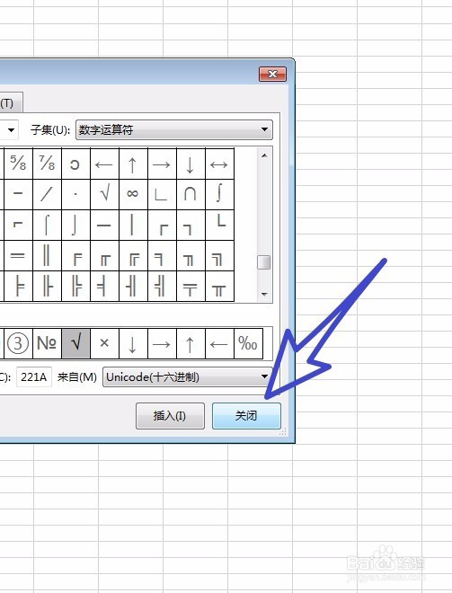Select the down arrow in recent symbols row

pyautogui.click(x=134, y=343)
